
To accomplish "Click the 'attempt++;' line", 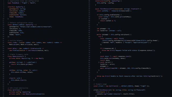I will pyautogui.click(x=104, y=66).
